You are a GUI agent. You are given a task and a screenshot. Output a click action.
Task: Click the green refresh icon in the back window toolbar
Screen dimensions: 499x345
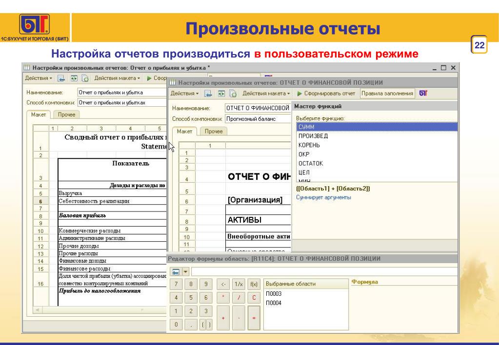(x=74, y=78)
